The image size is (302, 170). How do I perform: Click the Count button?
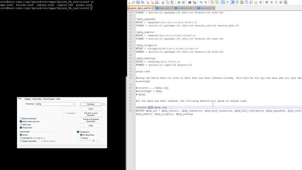pyautogui.click(x=91, y=109)
